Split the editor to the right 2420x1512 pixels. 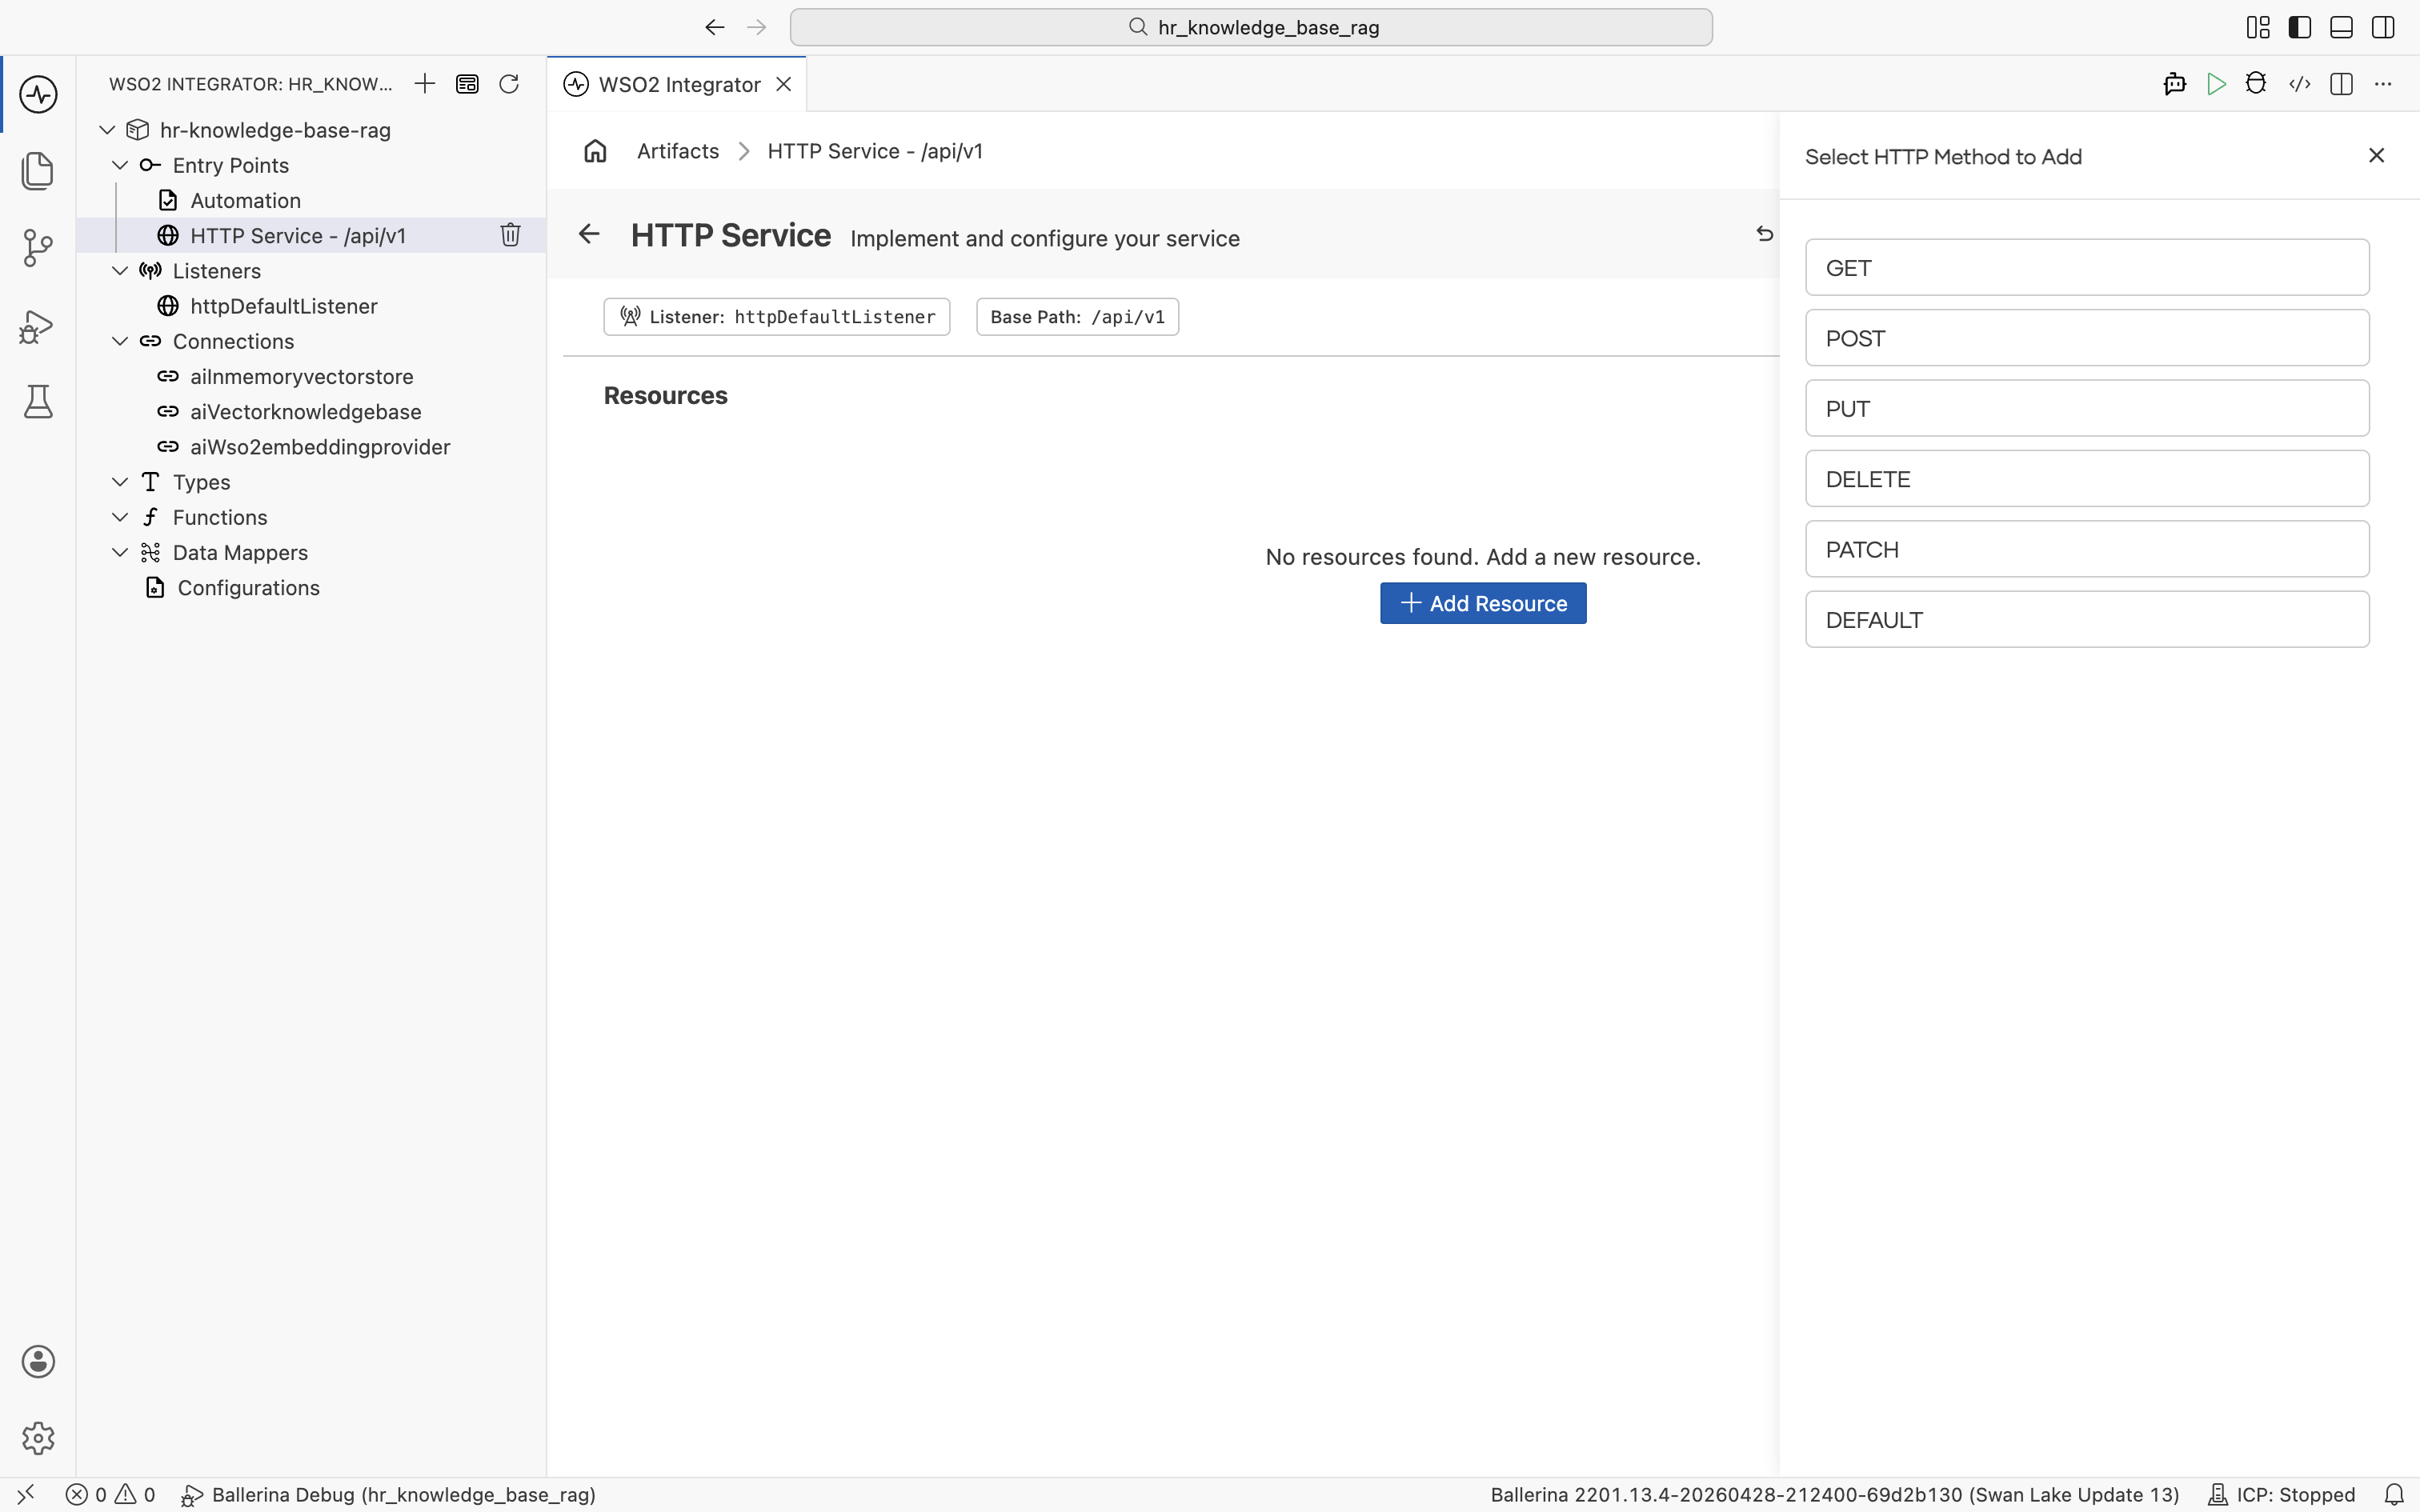(x=2341, y=84)
